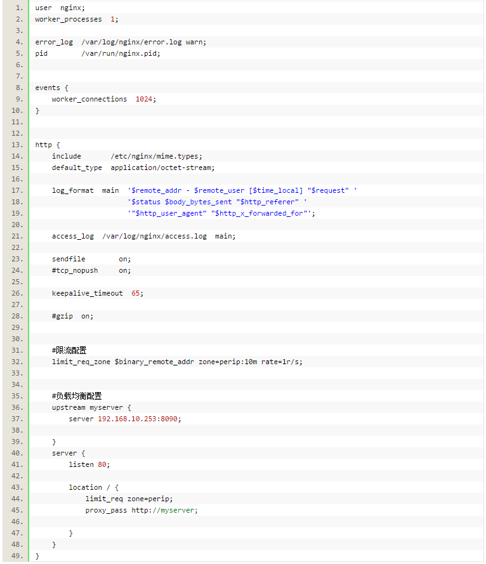Screen dimensions: 486x564
Task: Click line number 32 in the gutter
Action: pyautogui.click(x=17, y=362)
